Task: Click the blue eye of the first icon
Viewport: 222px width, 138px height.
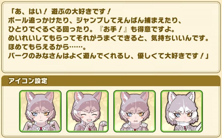Action: click(x=34, y=114)
